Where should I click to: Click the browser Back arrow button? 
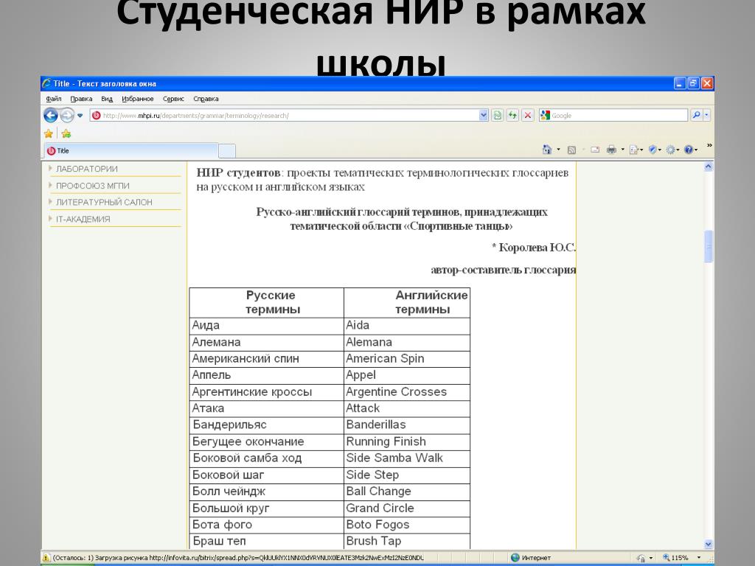[x=51, y=115]
